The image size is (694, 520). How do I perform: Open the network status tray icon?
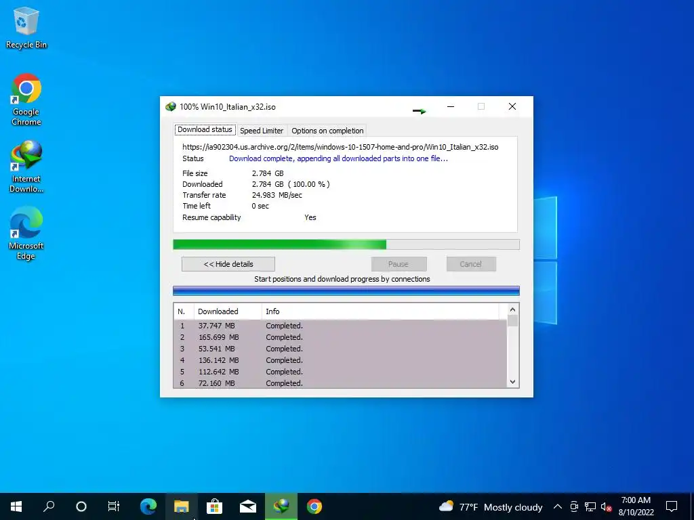pos(590,506)
